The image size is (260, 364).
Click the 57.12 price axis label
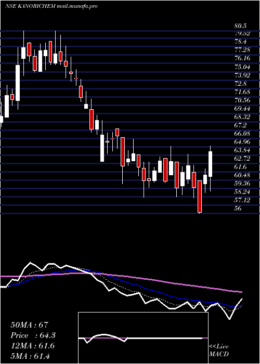pyautogui.click(x=242, y=201)
